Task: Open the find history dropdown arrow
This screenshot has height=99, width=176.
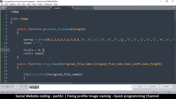Action: pyautogui.click(x=131, y=87)
